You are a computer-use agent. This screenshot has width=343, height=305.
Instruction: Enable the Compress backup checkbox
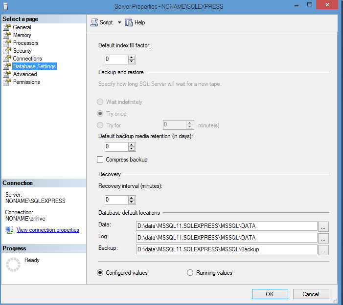[100, 160]
